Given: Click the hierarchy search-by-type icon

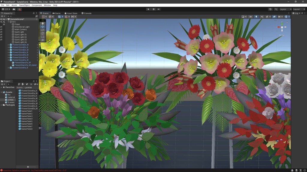Looking at the screenshot, I should tap(36, 16).
